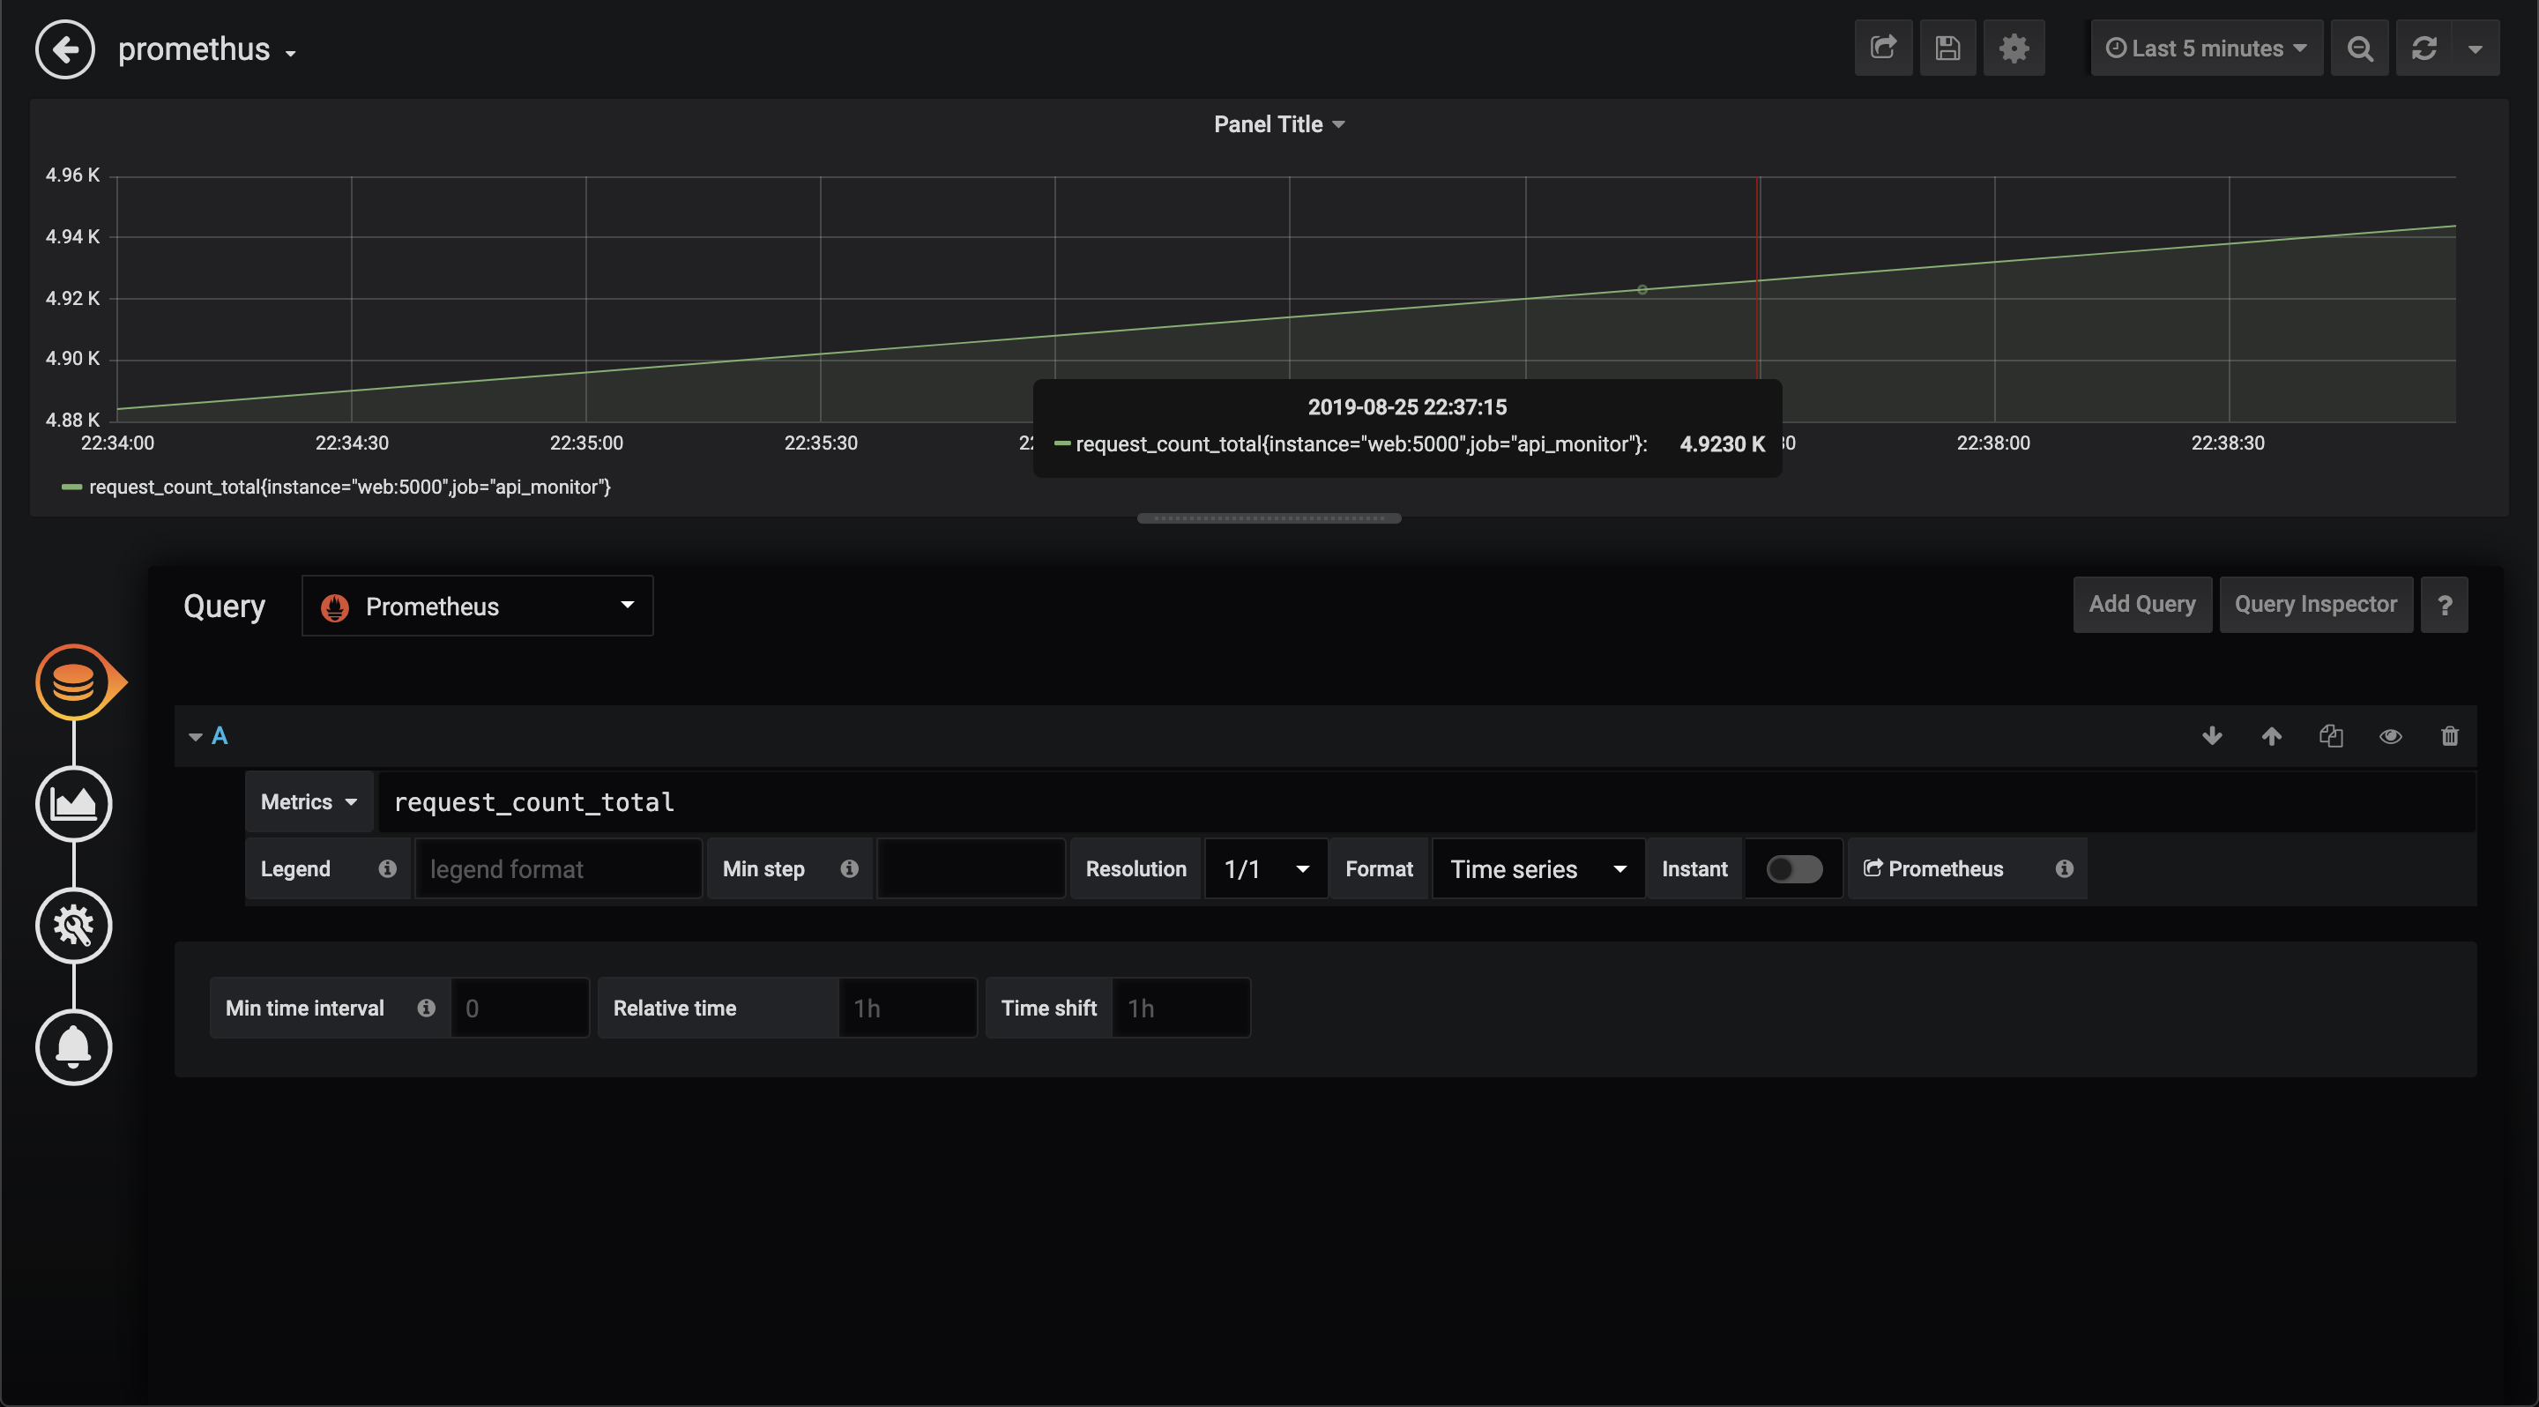This screenshot has height=1407, width=2539.
Task: Switch to the Alert bell tab
Action: [74, 1046]
